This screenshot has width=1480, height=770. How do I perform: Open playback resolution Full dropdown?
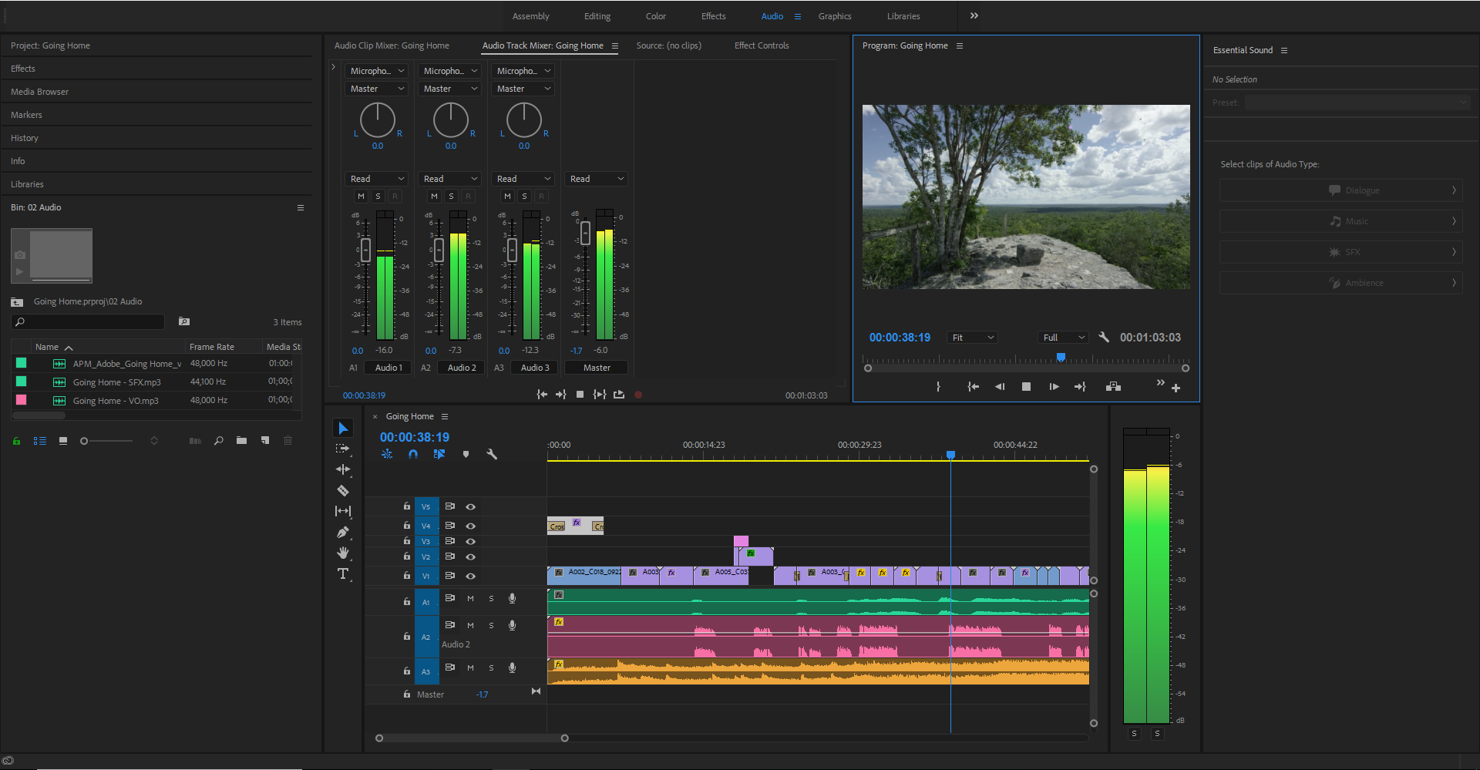pyautogui.click(x=1064, y=338)
